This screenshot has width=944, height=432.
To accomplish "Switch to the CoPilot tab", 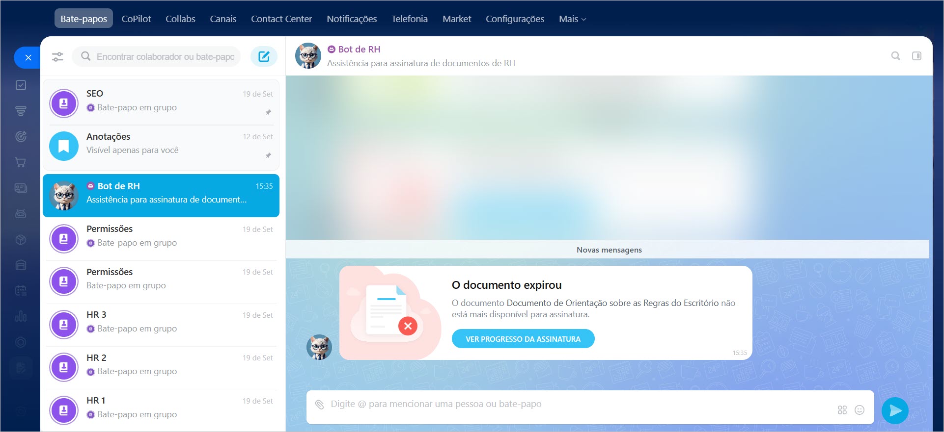I will (136, 19).
